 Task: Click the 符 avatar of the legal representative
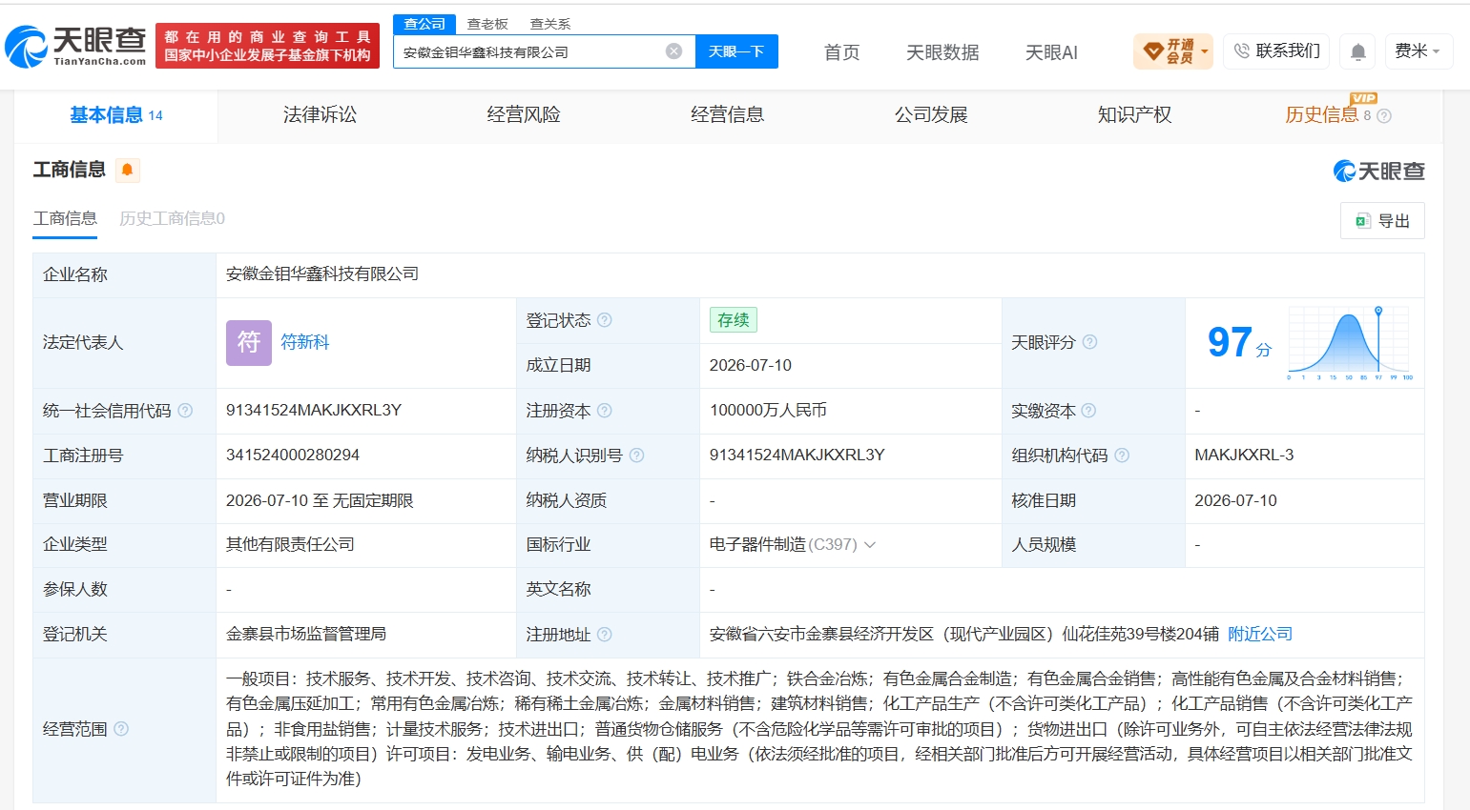[x=249, y=342]
